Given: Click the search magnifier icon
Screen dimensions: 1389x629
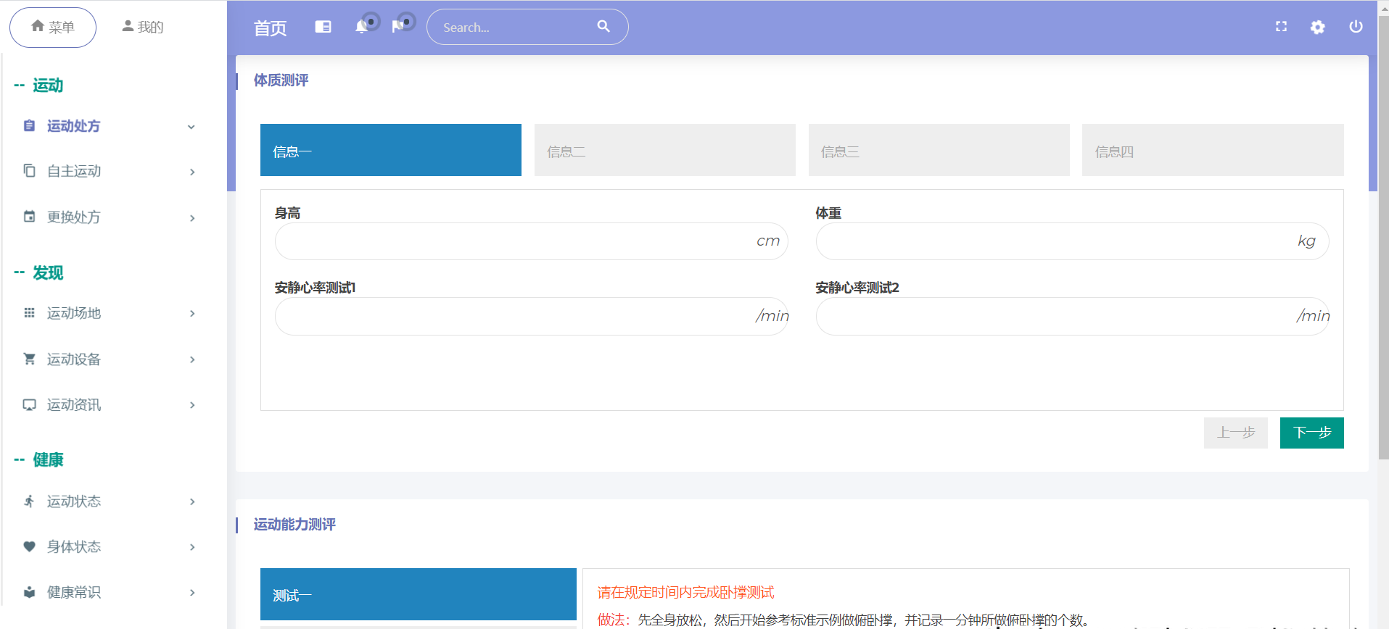Looking at the screenshot, I should (603, 27).
